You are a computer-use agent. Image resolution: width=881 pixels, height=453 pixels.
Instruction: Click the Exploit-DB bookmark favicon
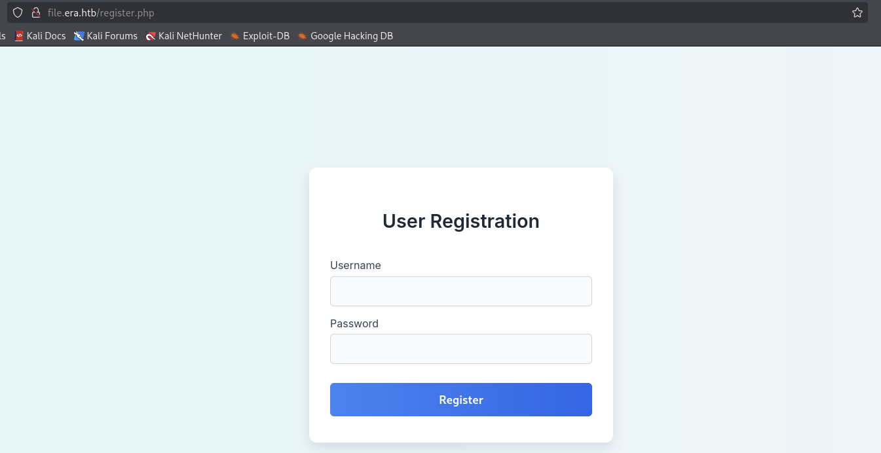234,36
